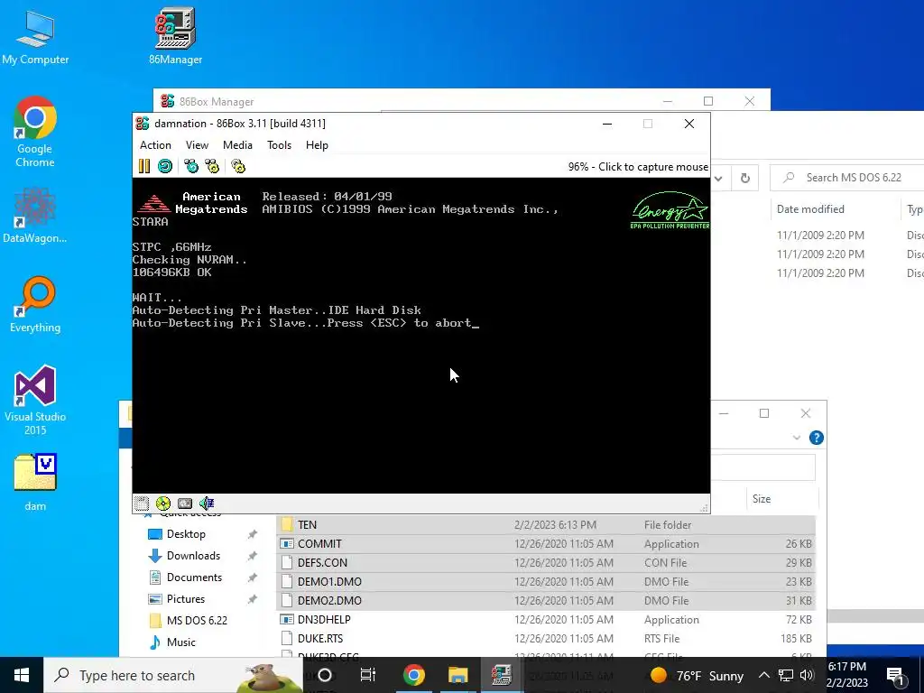The image size is (924, 693).
Task: Open the volume control in system tray
Action: point(807,675)
